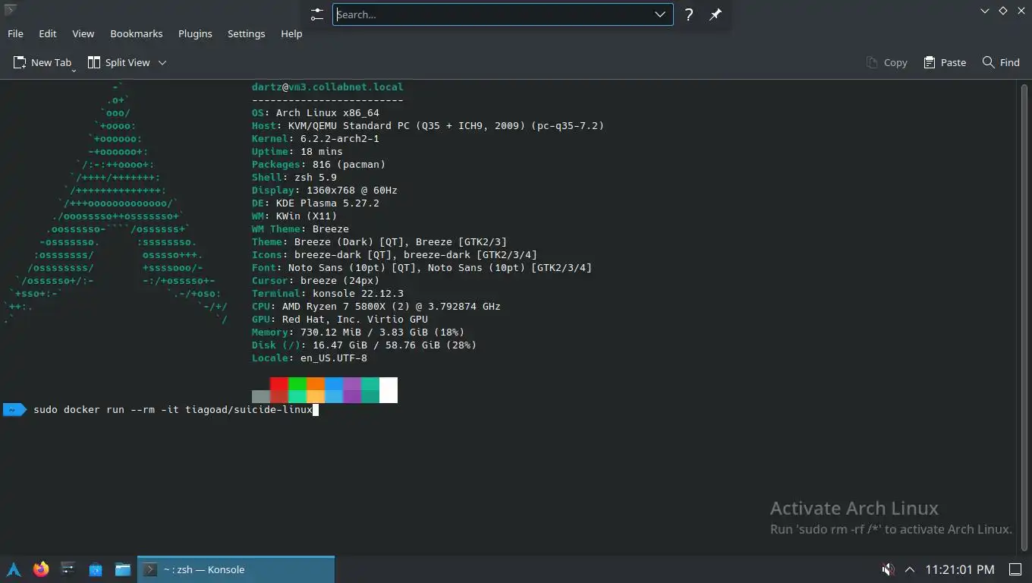Click the Find toolbar button
This screenshot has width=1032, height=583.
coord(1001,62)
